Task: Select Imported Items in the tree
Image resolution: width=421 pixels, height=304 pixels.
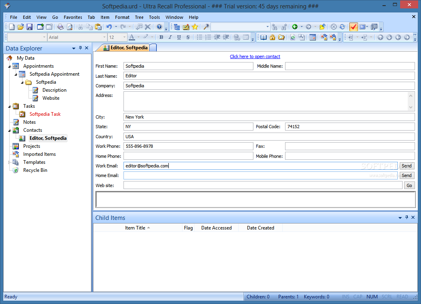Action: click(39, 154)
